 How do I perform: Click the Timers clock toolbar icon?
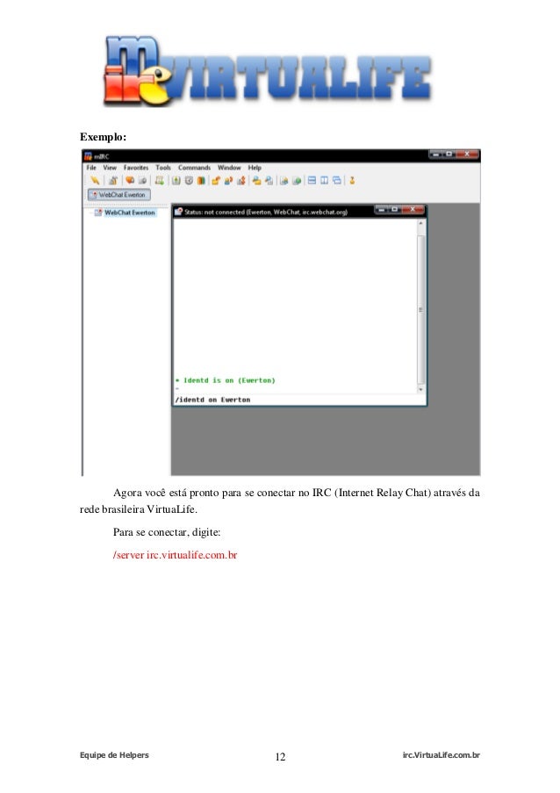click(189, 180)
